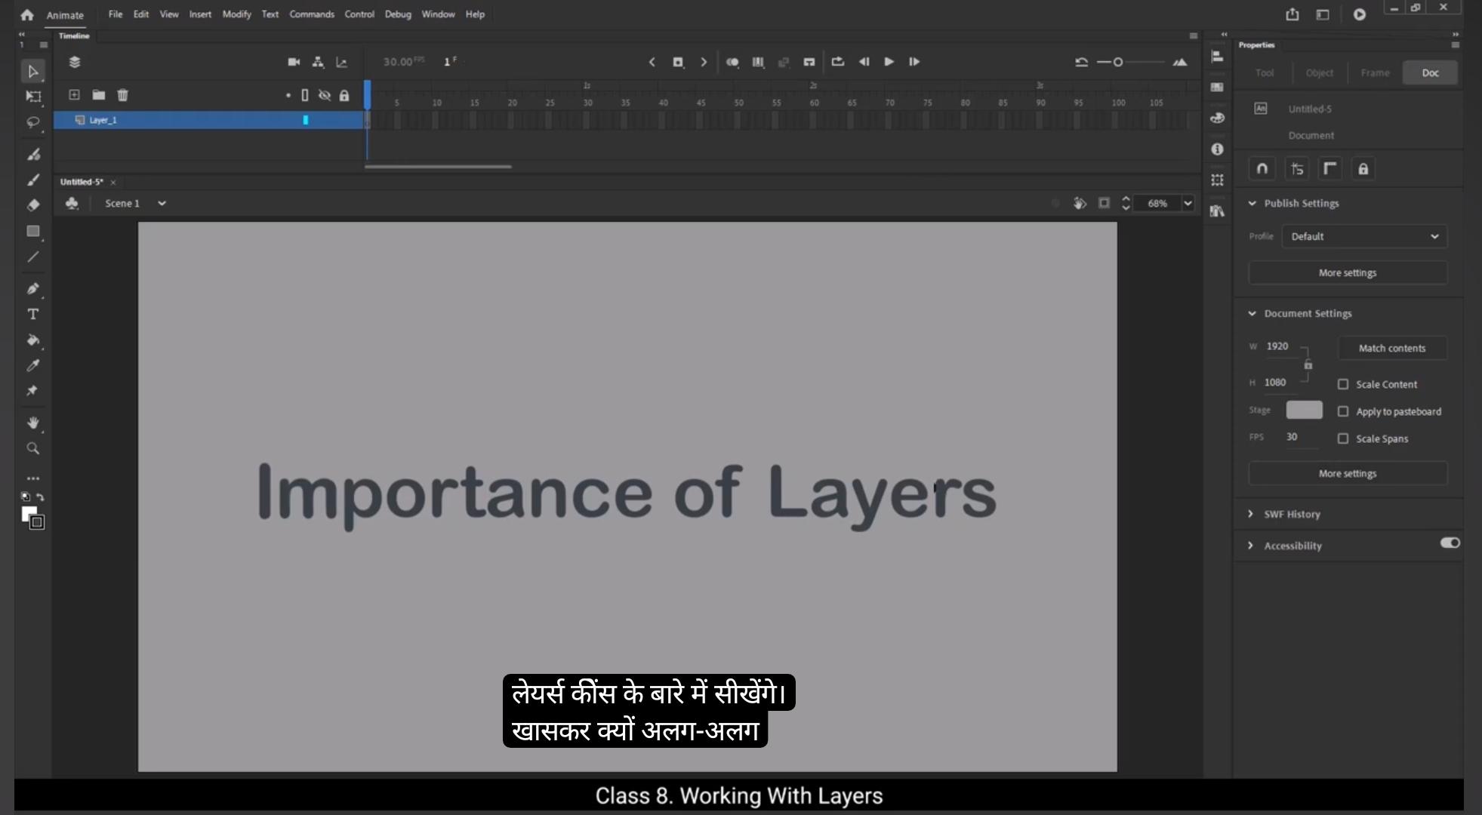Select the Pen tool

pos(32,289)
